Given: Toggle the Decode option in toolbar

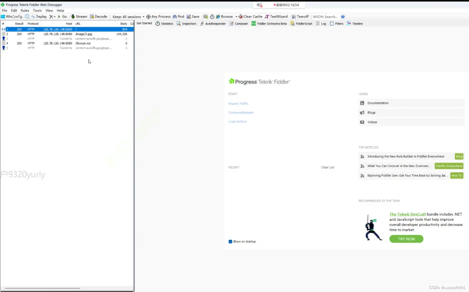Looking at the screenshot, I should pyautogui.click(x=99, y=16).
